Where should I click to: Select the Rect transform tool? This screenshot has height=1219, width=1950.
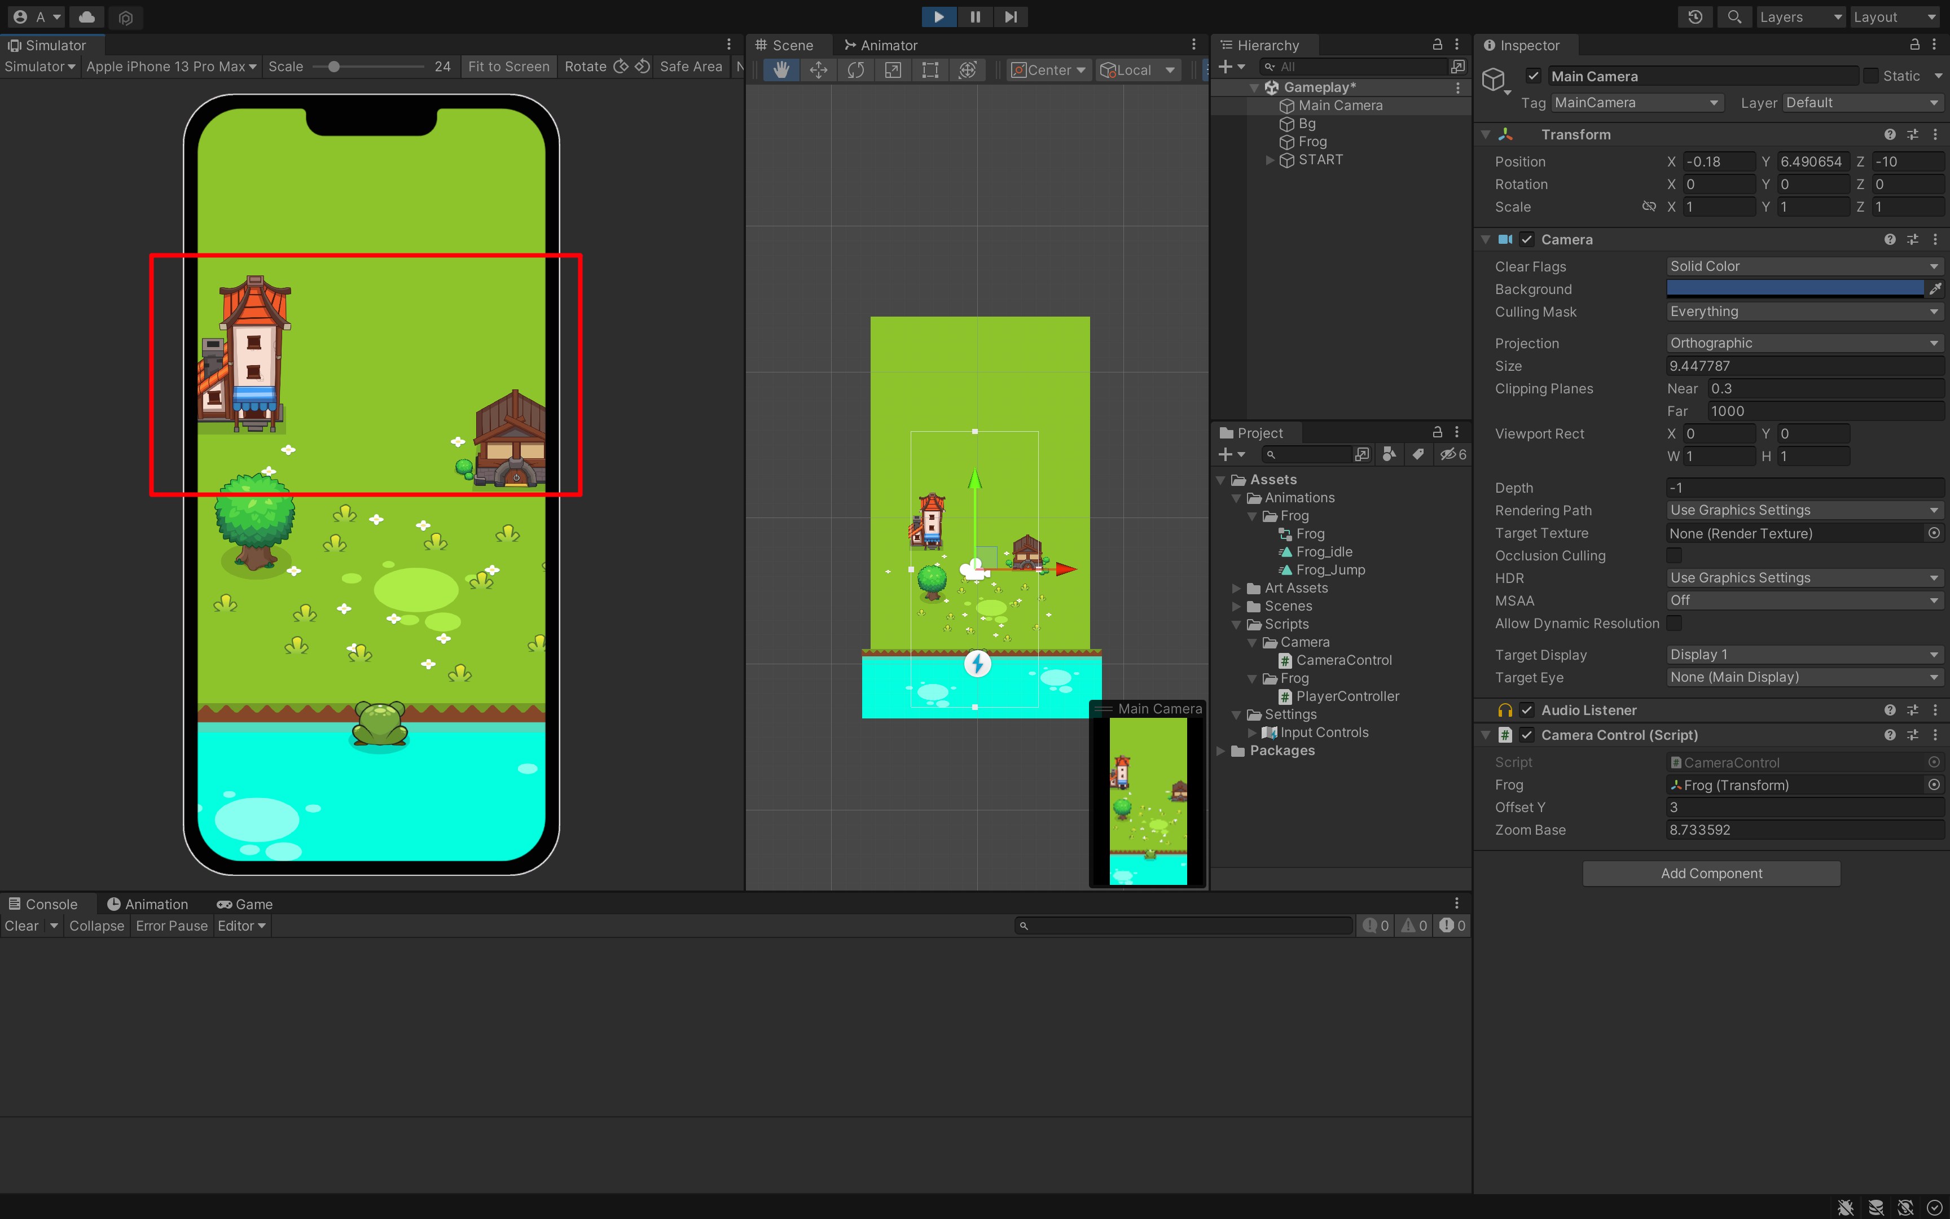(x=930, y=70)
